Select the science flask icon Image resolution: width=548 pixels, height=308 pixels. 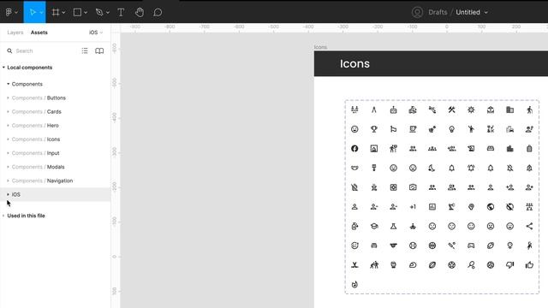click(393, 226)
